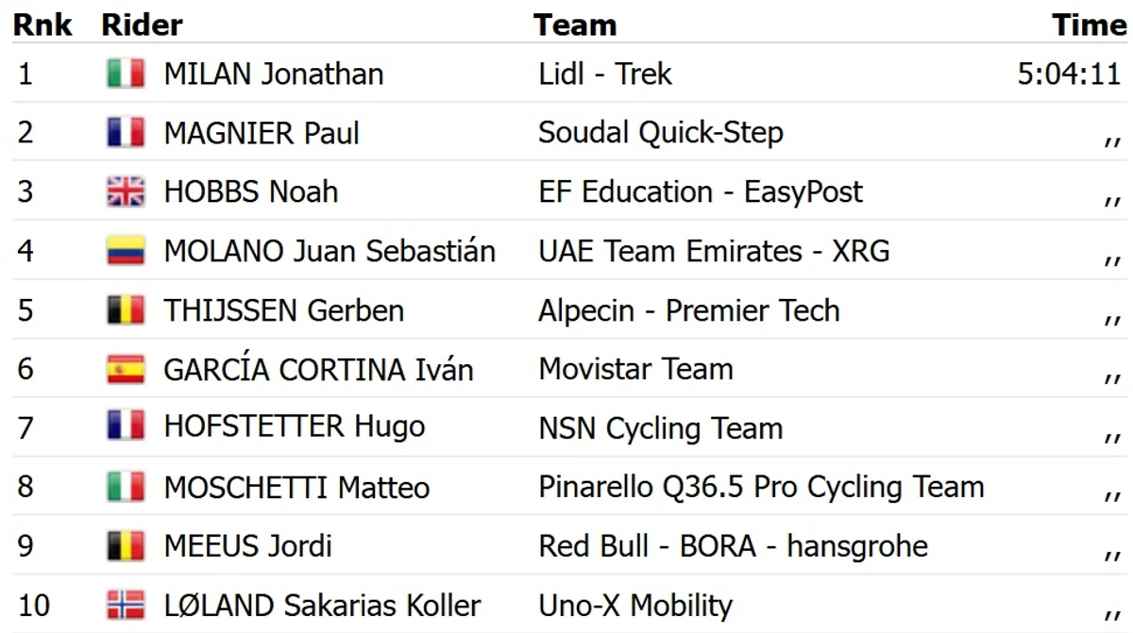Sort results by the Rnk column header
This screenshot has width=1133, height=633.
(43, 25)
